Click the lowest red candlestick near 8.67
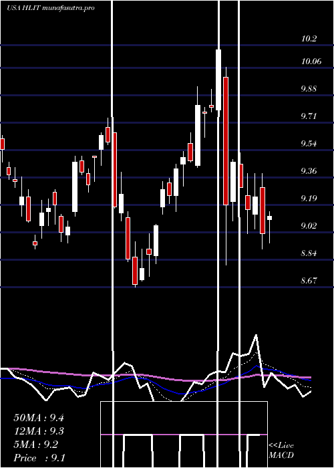This screenshot has width=334, height=468. [135, 270]
